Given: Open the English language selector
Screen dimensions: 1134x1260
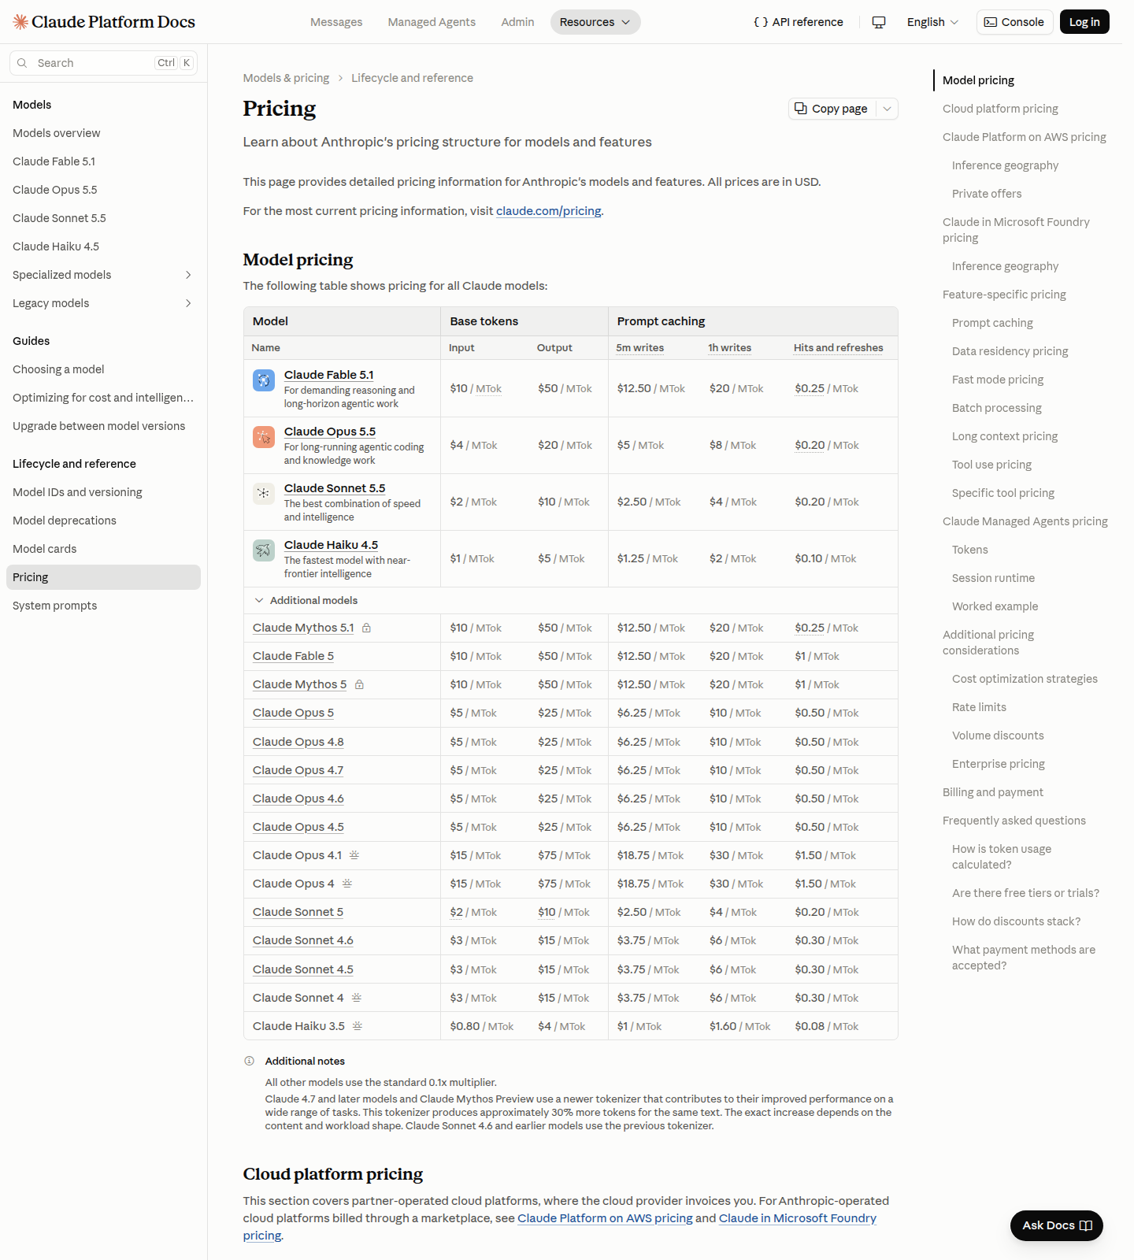Looking at the screenshot, I should click(932, 22).
